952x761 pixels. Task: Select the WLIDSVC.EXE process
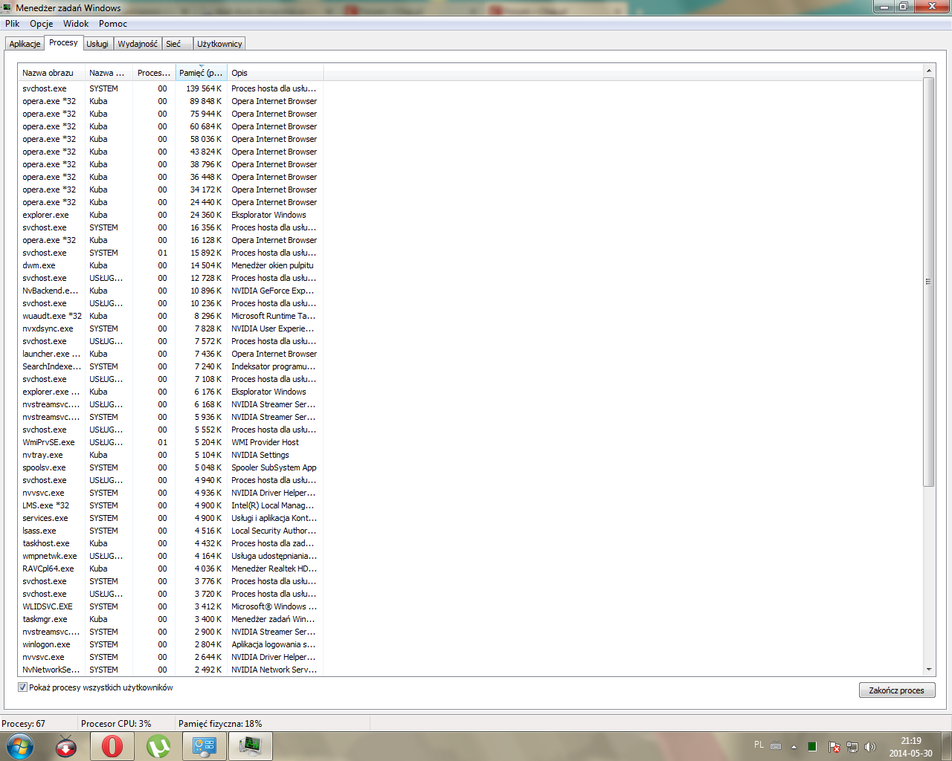pyautogui.click(x=171, y=606)
